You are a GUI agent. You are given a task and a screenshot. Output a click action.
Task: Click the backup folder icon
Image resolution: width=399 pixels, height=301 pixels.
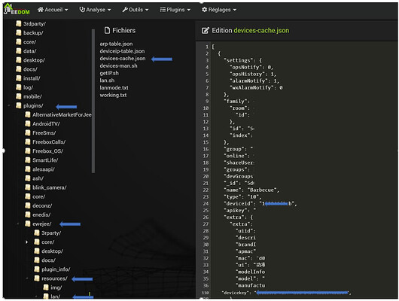tap(19, 32)
